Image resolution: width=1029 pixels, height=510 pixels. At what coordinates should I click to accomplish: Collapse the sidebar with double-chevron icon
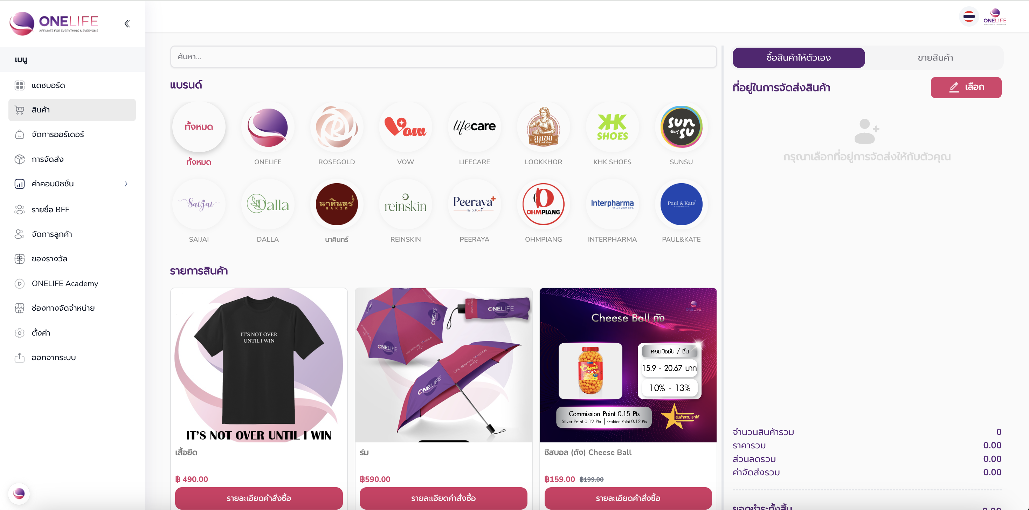pos(127,24)
